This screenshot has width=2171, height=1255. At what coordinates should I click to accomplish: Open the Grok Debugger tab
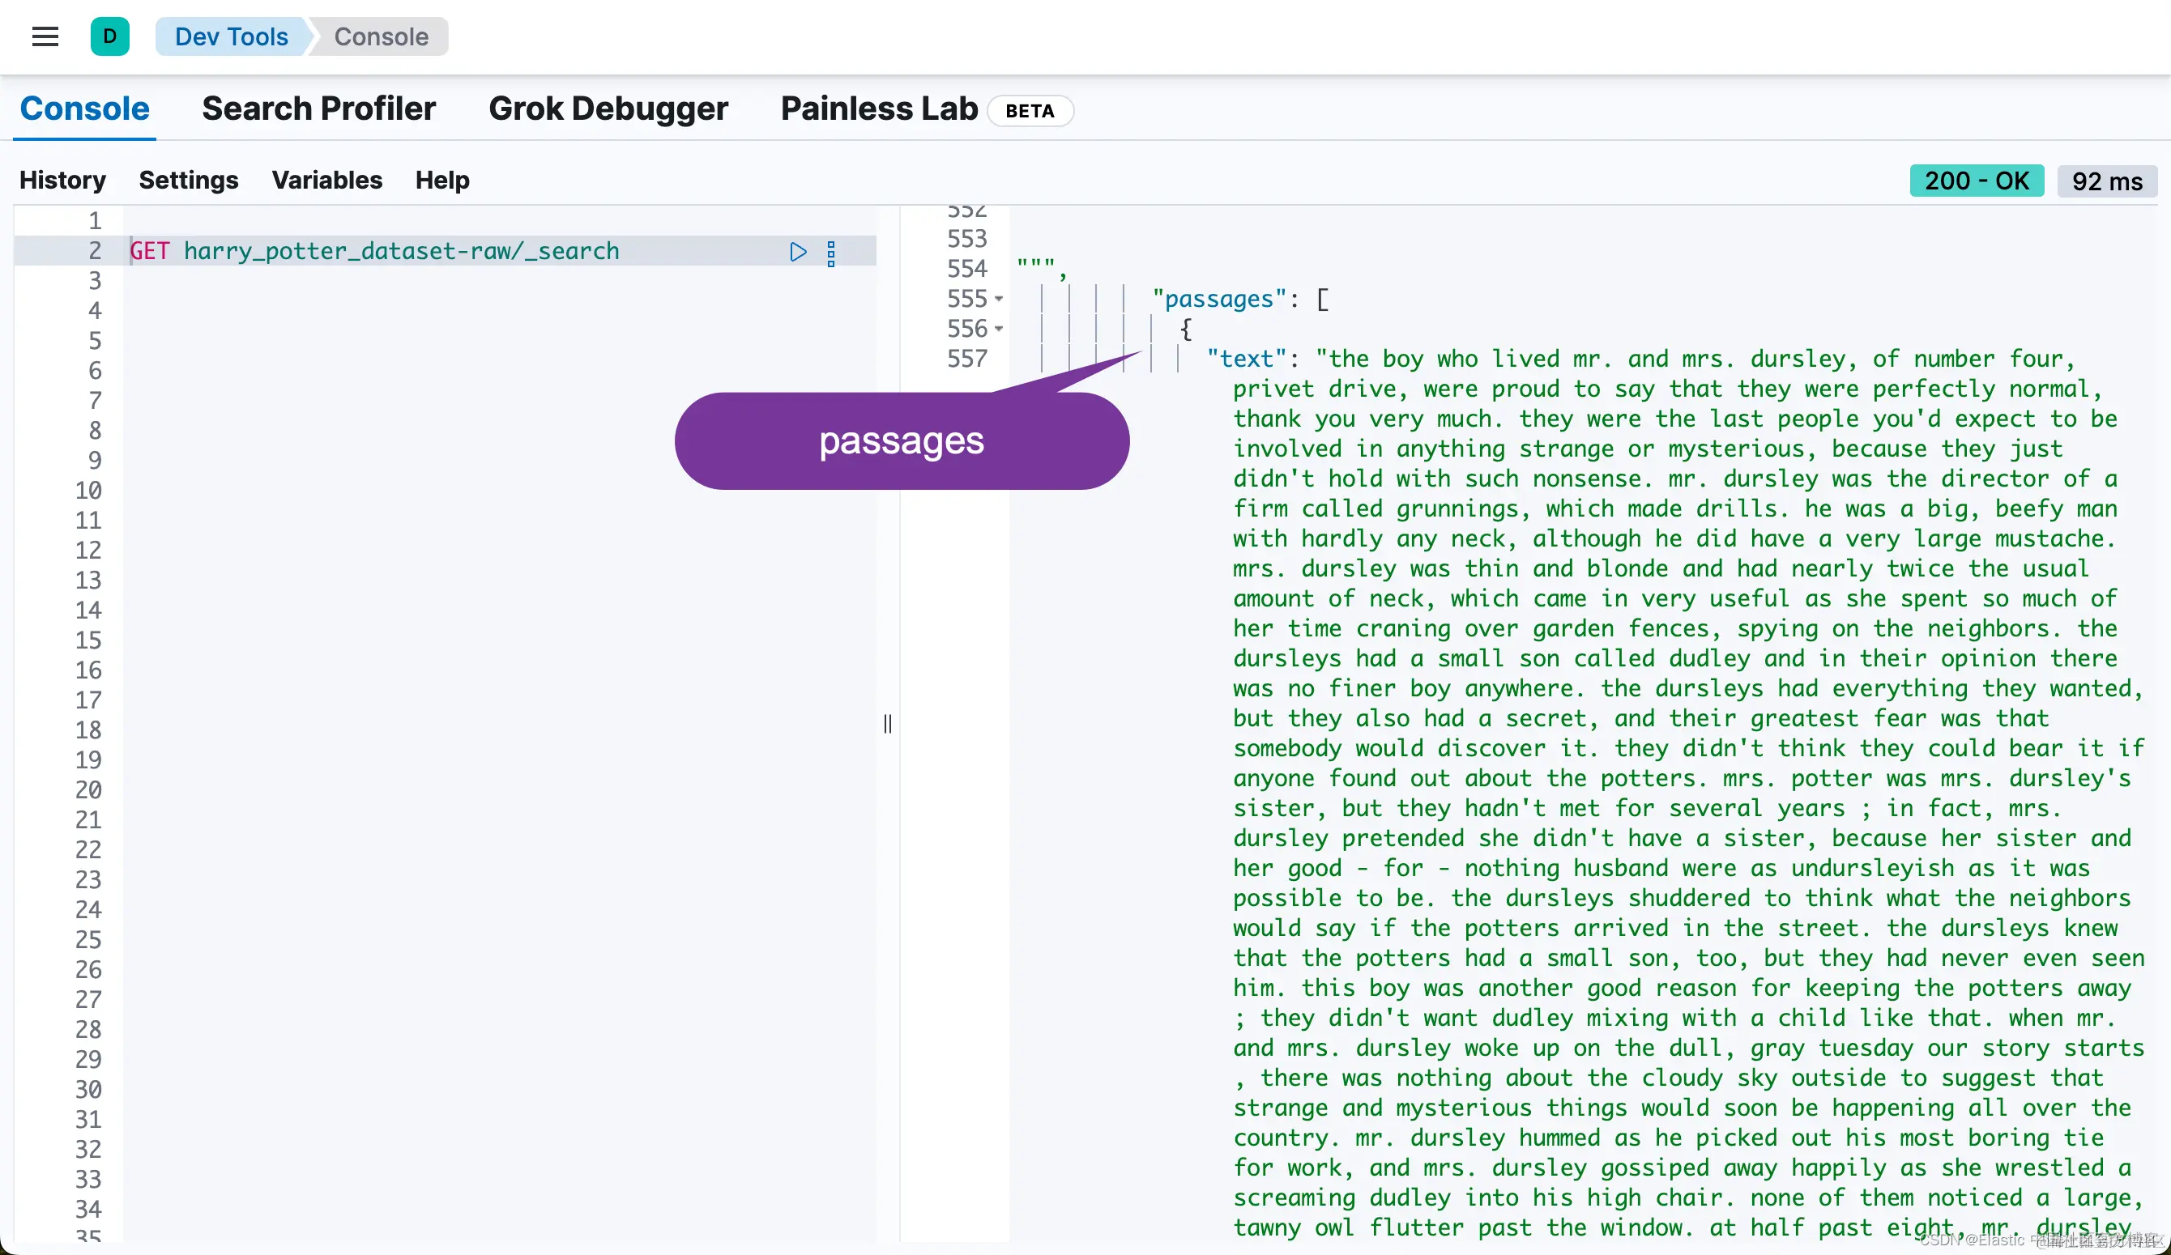pos(608,108)
